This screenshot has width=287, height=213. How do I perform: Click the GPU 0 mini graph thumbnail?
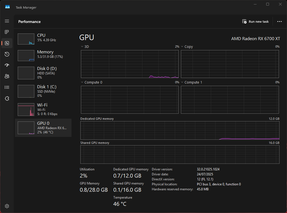(26, 128)
